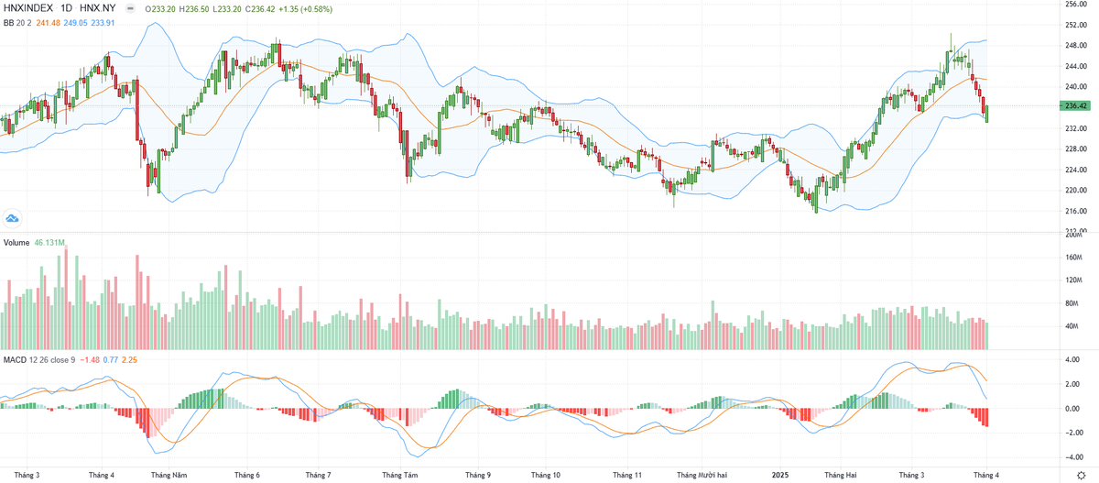Click the Tháng Năm label on time axis
This screenshot has height=483, width=1099.
[169, 476]
